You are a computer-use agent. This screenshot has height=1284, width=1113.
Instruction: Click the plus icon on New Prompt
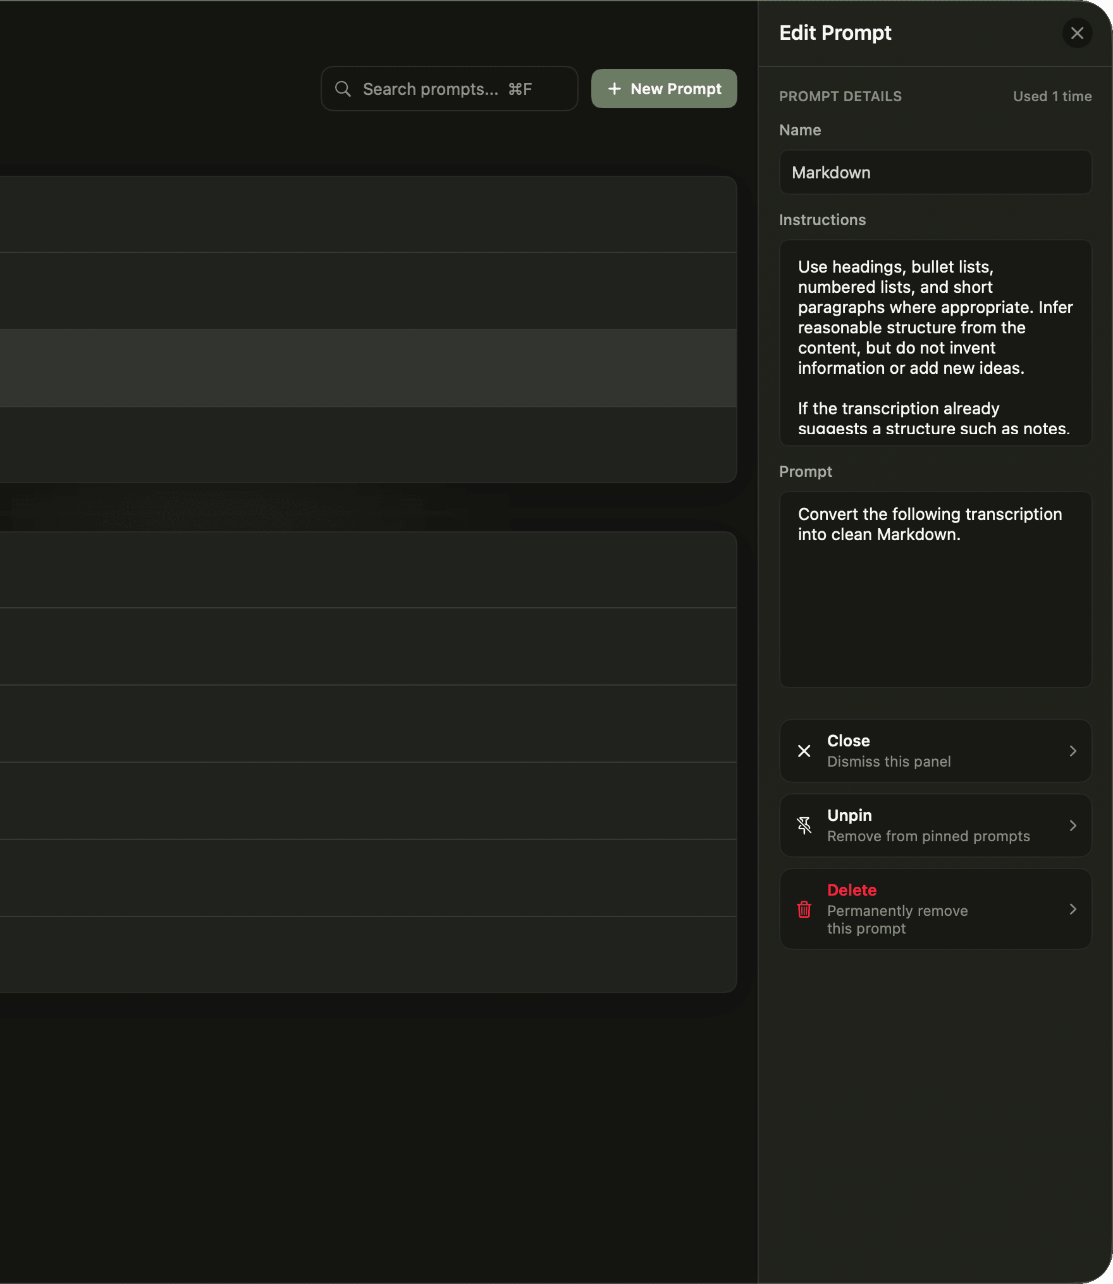point(614,89)
